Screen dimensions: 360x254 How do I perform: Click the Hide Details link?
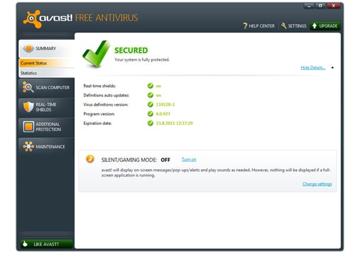pos(313,68)
